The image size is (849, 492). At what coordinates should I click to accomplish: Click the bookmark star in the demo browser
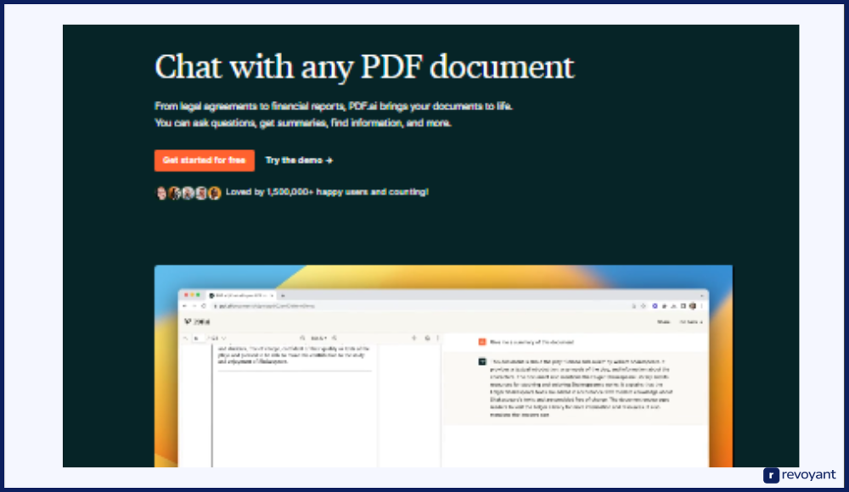[x=644, y=306]
